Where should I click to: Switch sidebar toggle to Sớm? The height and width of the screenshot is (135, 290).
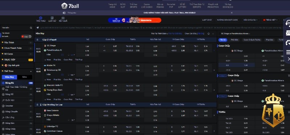25,77
